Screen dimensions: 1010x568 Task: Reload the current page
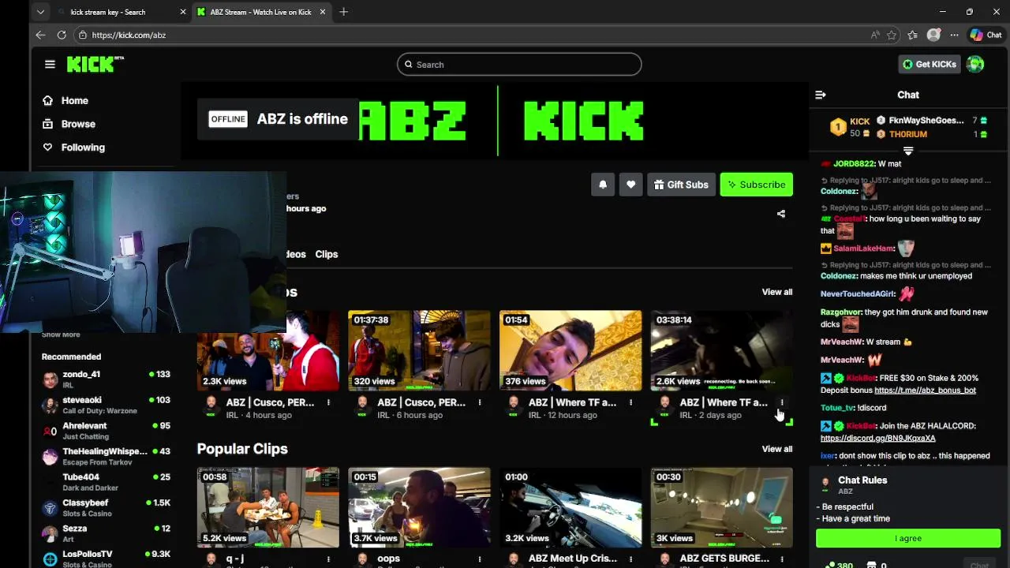[x=62, y=35]
